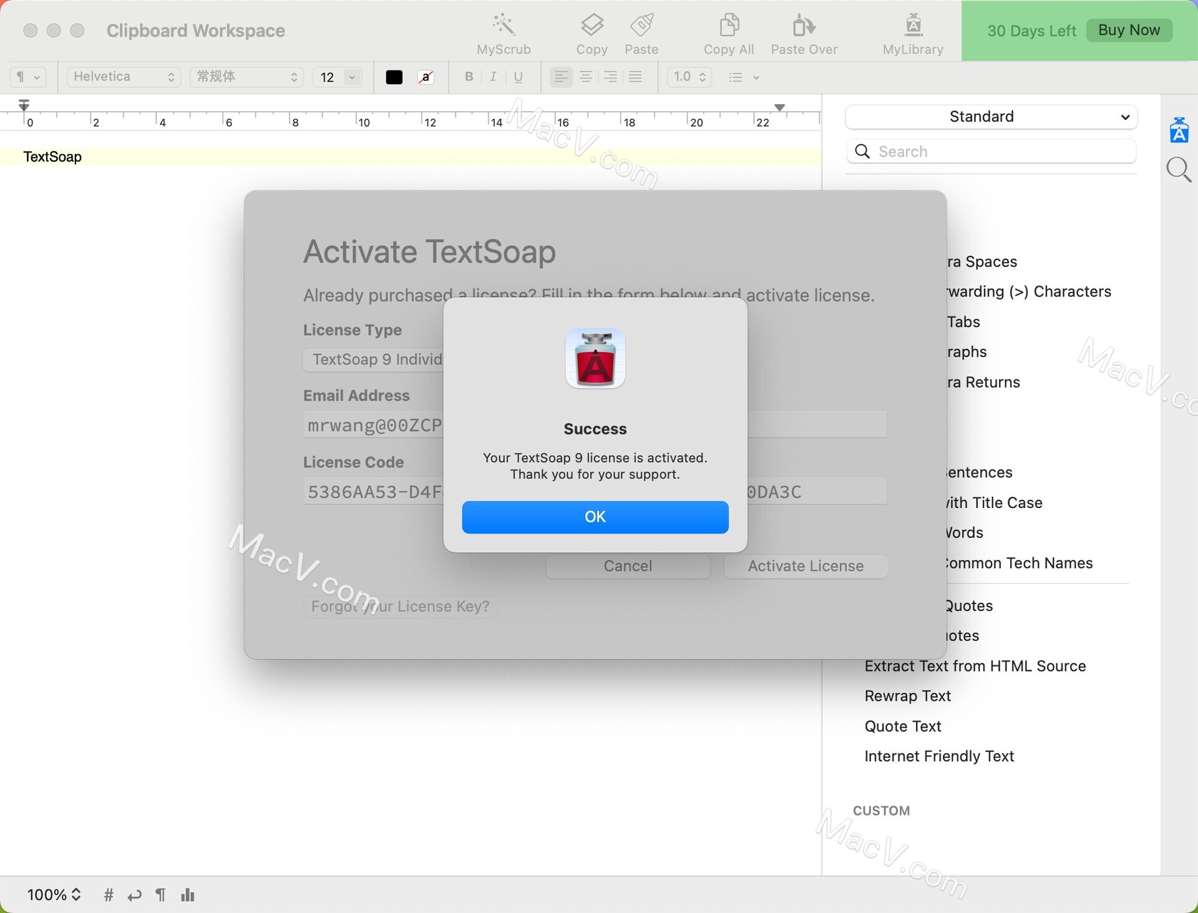Viewport: 1198px width, 913px height.
Task: Open the Helvetica font family dropdown
Action: pyautogui.click(x=124, y=77)
